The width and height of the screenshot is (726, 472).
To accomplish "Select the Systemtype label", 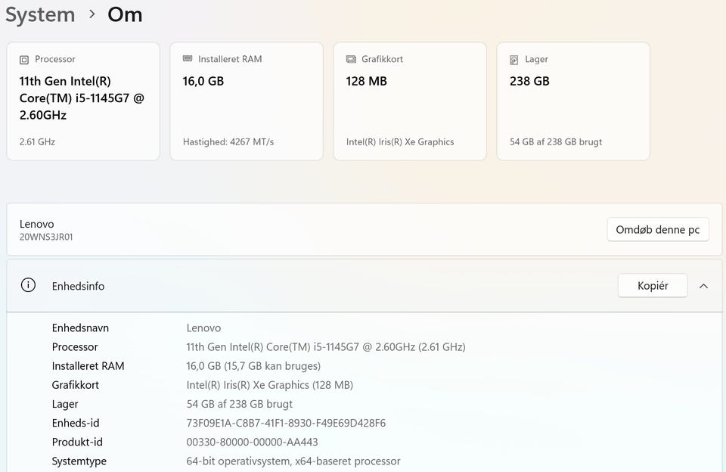I will point(79,461).
